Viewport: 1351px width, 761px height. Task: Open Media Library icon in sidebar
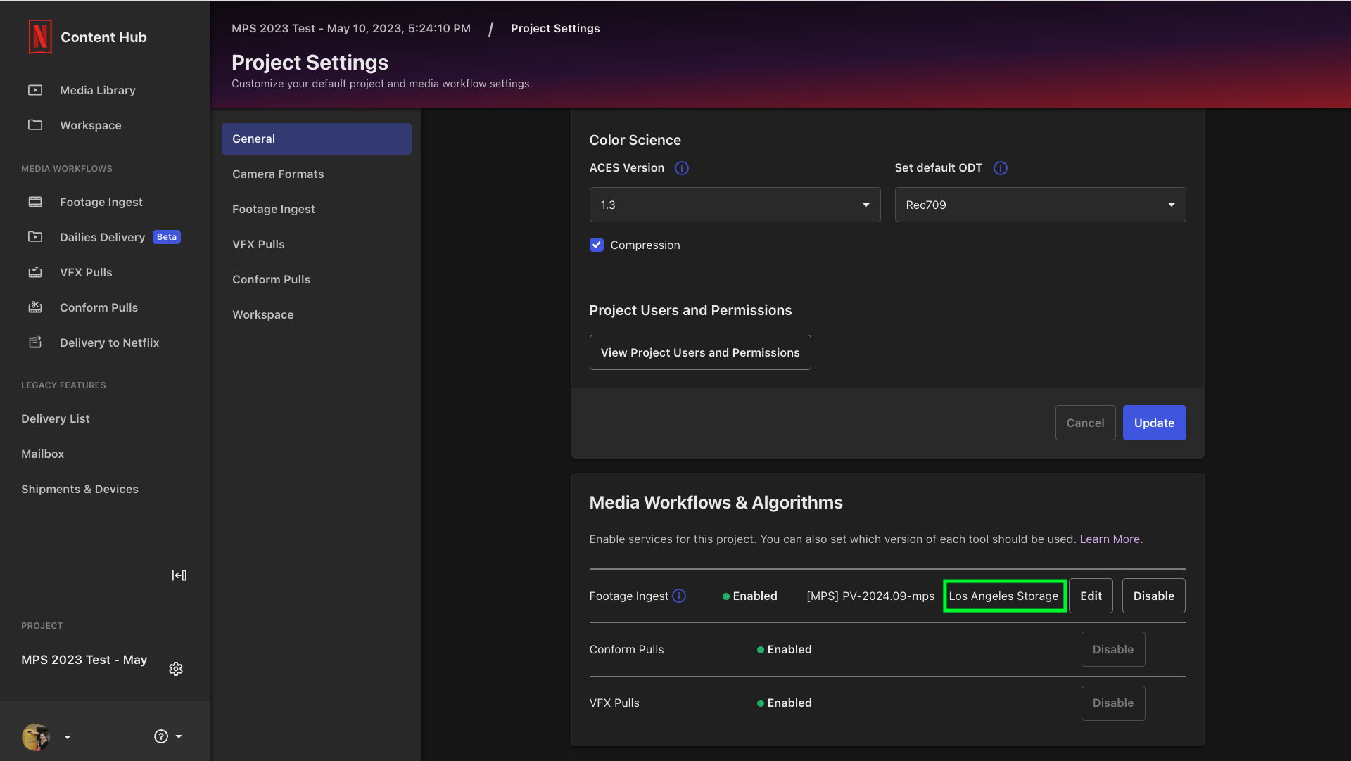[x=35, y=90]
